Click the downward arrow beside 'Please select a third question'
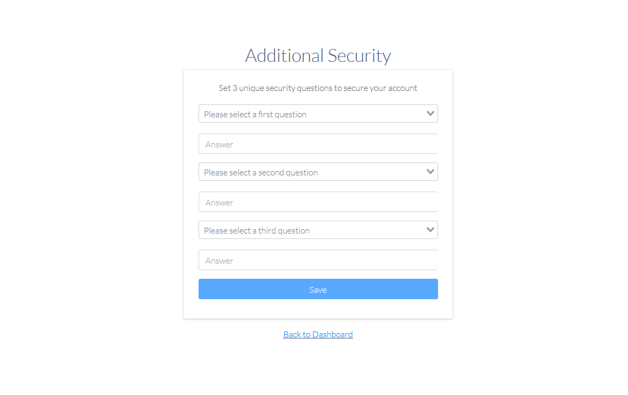The height and width of the screenshot is (395, 628). tap(430, 229)
